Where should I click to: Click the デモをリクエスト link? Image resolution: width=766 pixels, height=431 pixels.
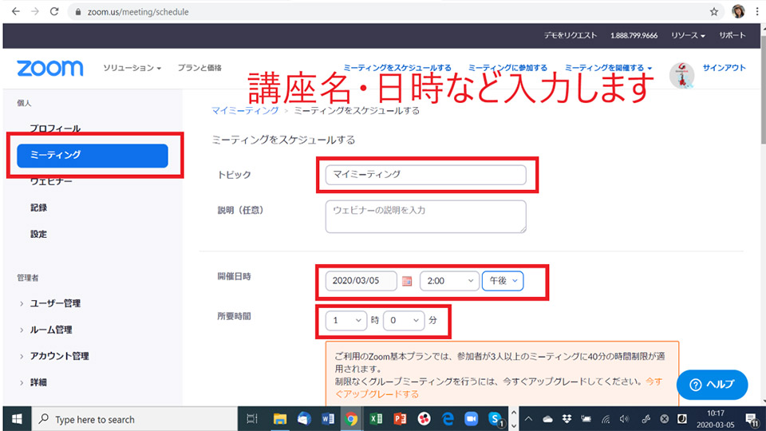[570, 35]
